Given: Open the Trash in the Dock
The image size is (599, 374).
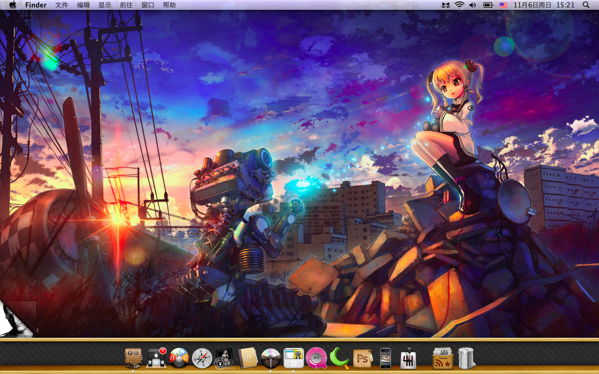Looking at the screenshot, I should coord(466,358).
